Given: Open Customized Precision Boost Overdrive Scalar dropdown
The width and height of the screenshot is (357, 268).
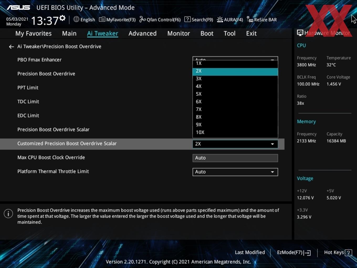Looking at the screenshot, I should pos(235,144).
